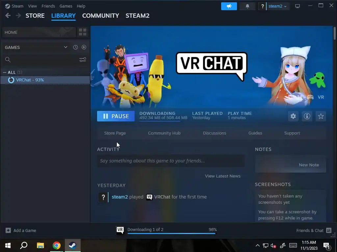Click the activity status input field
This screenshot has height=252, width=337.
pos(171,161)
